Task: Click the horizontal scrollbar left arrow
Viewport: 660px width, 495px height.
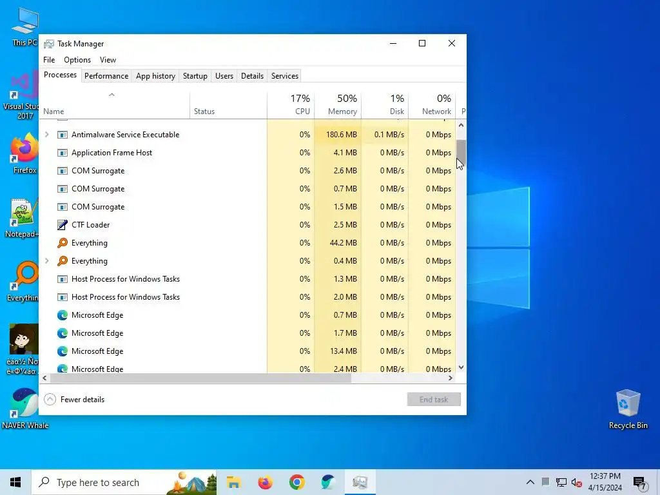Action: point(44,378)
